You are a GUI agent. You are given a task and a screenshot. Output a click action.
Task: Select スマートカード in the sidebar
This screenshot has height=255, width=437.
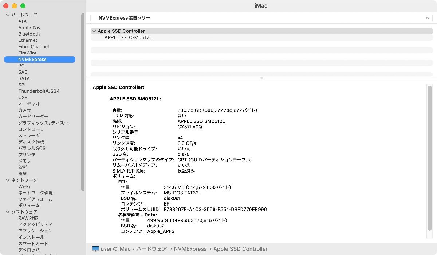point(33,244)
